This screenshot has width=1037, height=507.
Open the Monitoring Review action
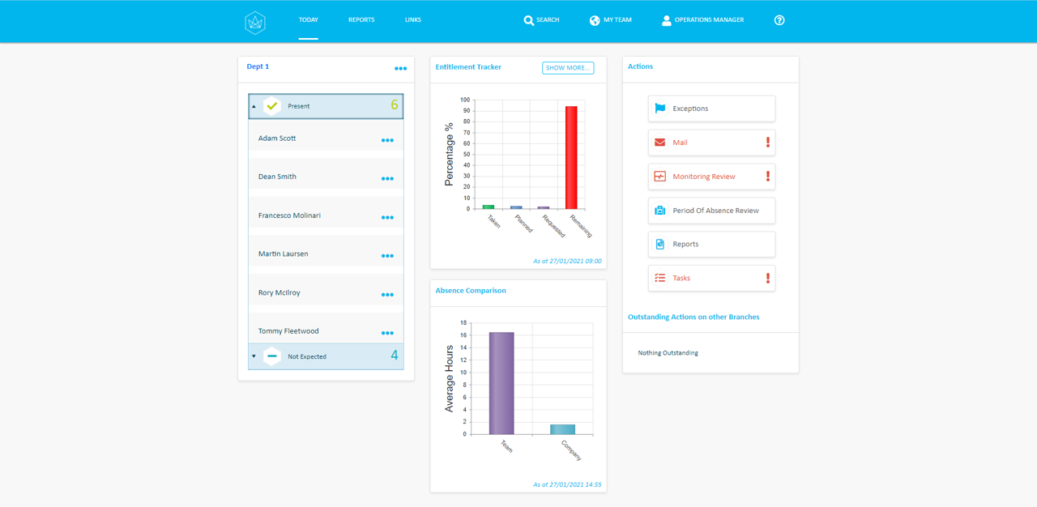(x=659, y=176)
